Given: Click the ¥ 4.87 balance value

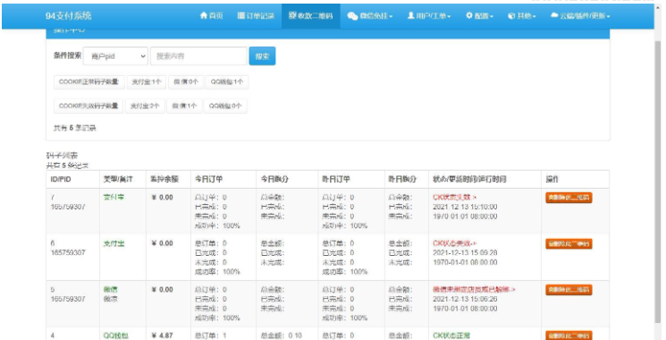Looking at the screenshot, I should 162,336.
